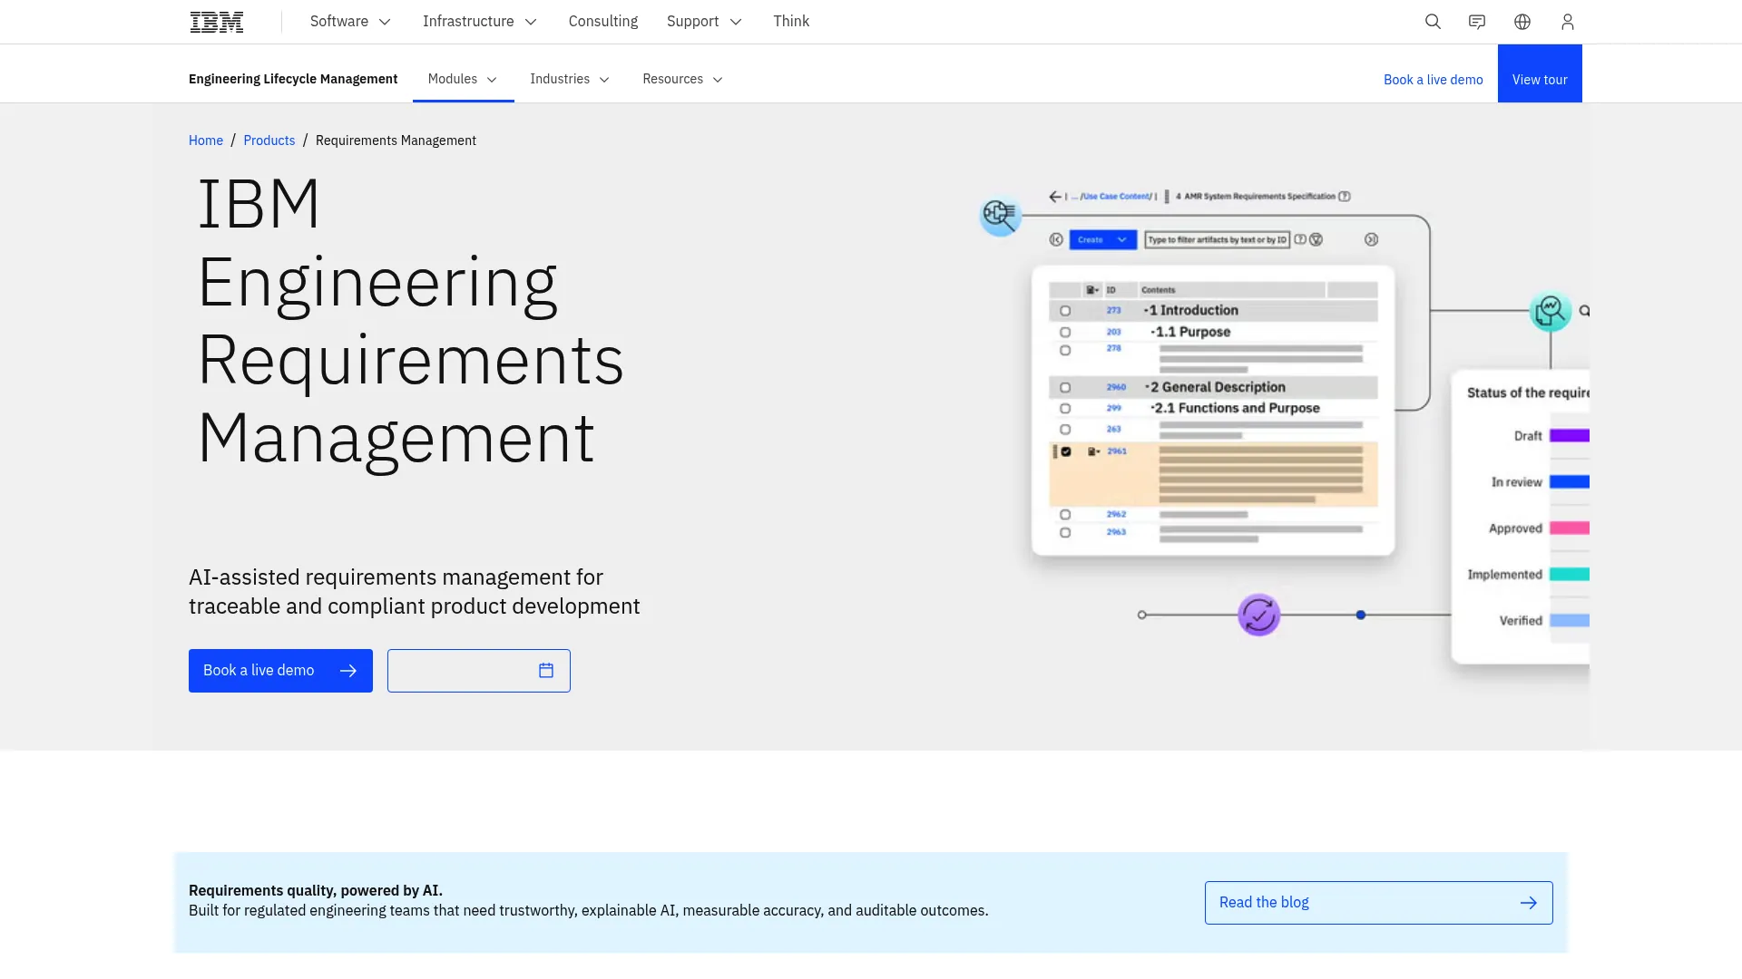The height and width of the screenshot is (979, 1742).
Task: Click the hero illustration table panel
Action: point(1213,411)
